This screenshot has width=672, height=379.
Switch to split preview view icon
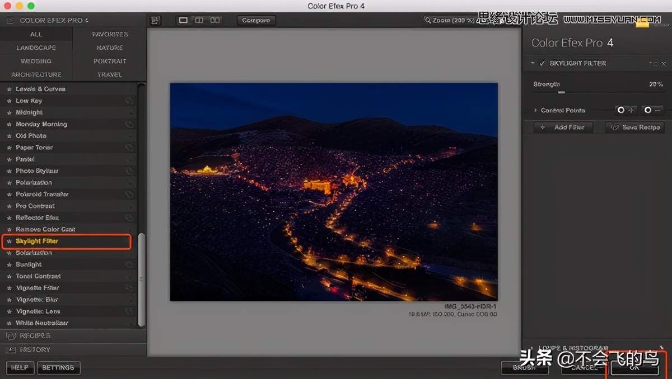click(199, 20)
